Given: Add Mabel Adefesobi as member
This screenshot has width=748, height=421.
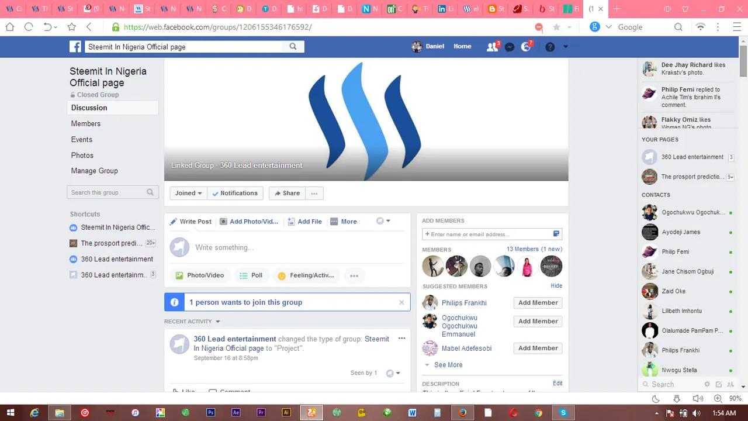Looking at the screenshot, I should pos(538,348).
